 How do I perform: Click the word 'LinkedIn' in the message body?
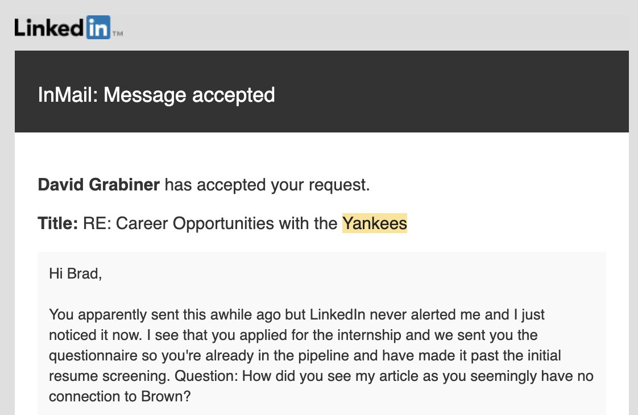tap(338, 314)
